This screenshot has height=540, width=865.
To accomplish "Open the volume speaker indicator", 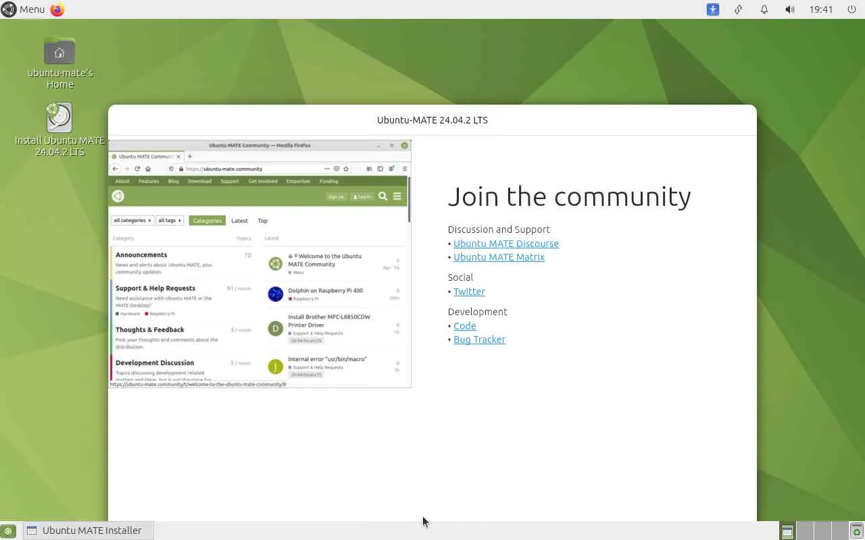I will [x=790, y=9].
